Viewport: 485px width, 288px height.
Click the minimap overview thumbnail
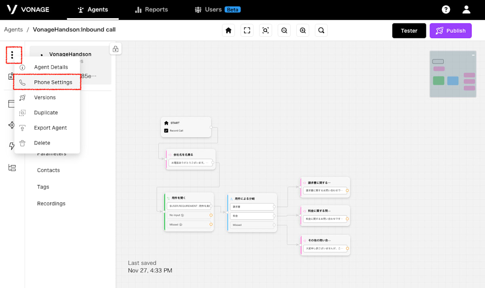click(x=453, y=74)
